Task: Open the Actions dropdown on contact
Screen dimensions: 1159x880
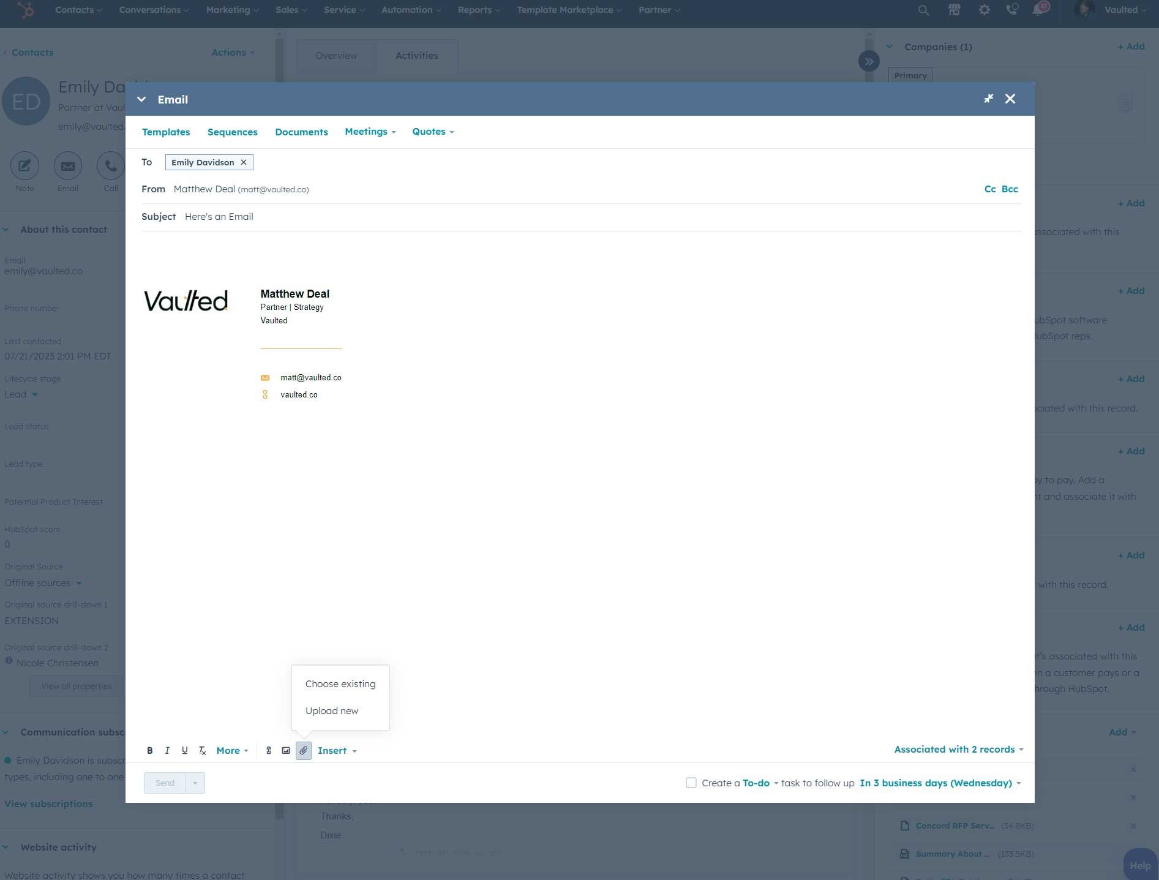Action: tap(233, 53)
